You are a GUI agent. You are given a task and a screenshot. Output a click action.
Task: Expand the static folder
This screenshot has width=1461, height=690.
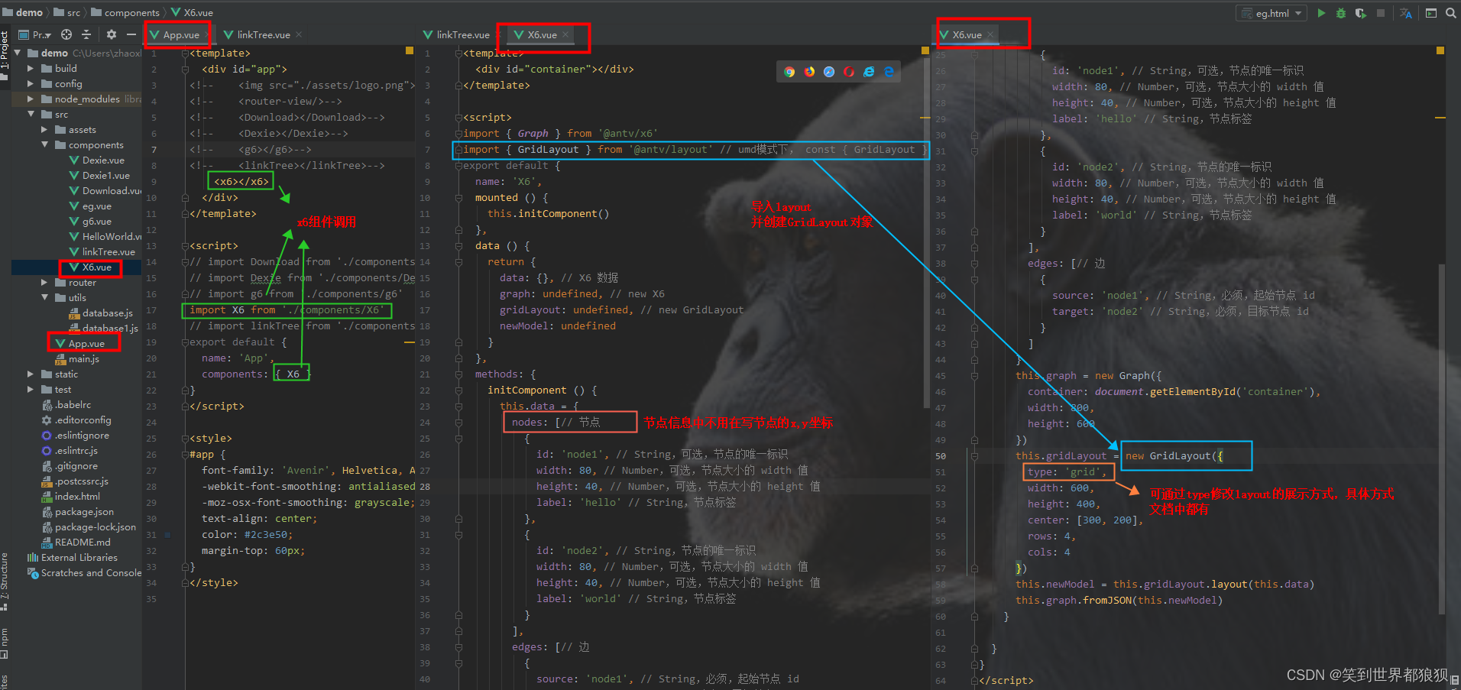[x=31, y=374]
